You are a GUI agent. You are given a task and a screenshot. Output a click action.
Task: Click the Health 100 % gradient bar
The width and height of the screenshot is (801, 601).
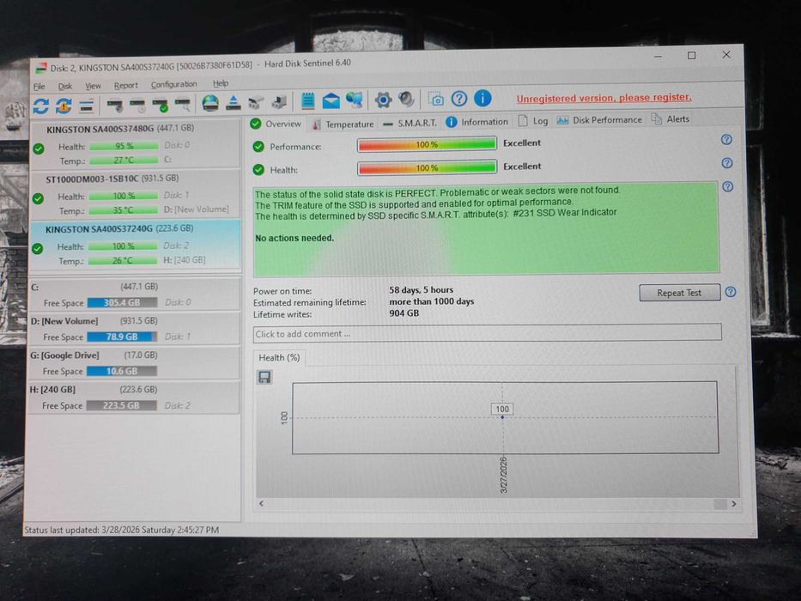pos(427,167)
